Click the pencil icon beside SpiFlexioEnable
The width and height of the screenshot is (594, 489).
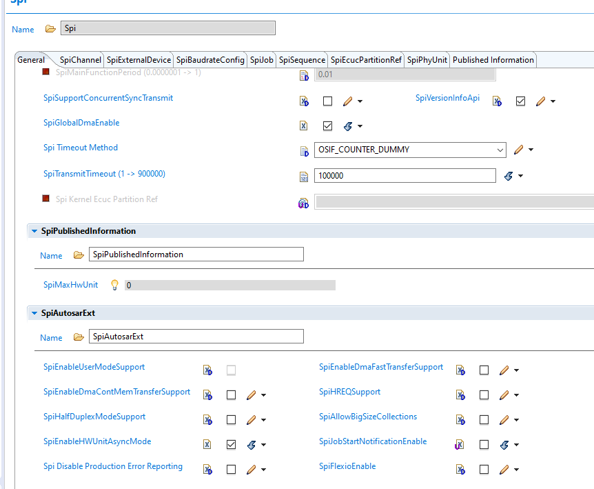(504, 470)
